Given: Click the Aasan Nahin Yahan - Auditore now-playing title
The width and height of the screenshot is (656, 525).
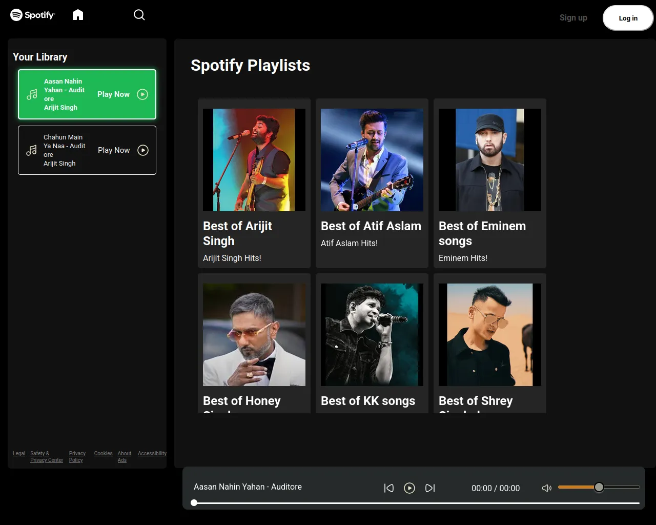Looking at the screenshot, I should (x=248, y=487).
